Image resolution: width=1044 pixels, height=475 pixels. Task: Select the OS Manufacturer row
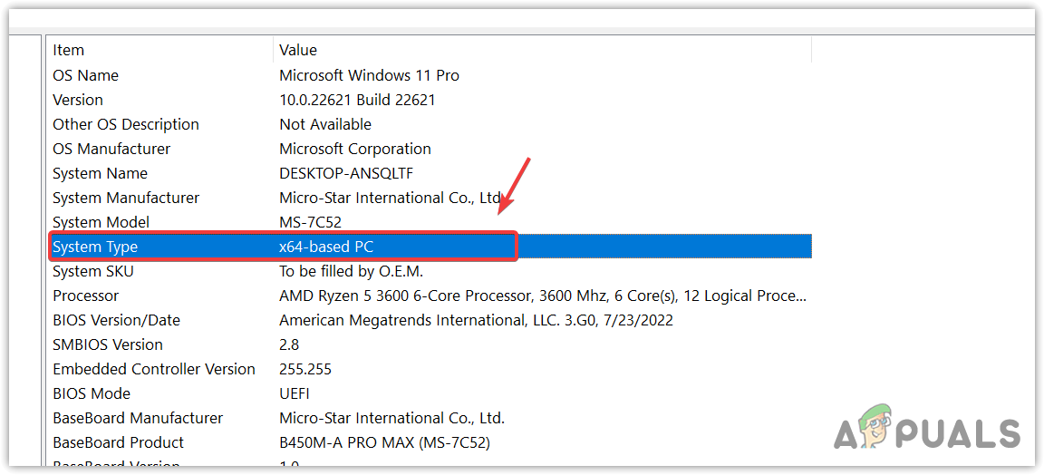(x=111, y=149)
